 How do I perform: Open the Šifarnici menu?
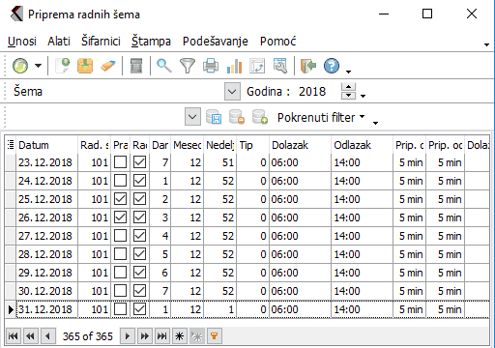pyautogui.click(x=101, y=42)
